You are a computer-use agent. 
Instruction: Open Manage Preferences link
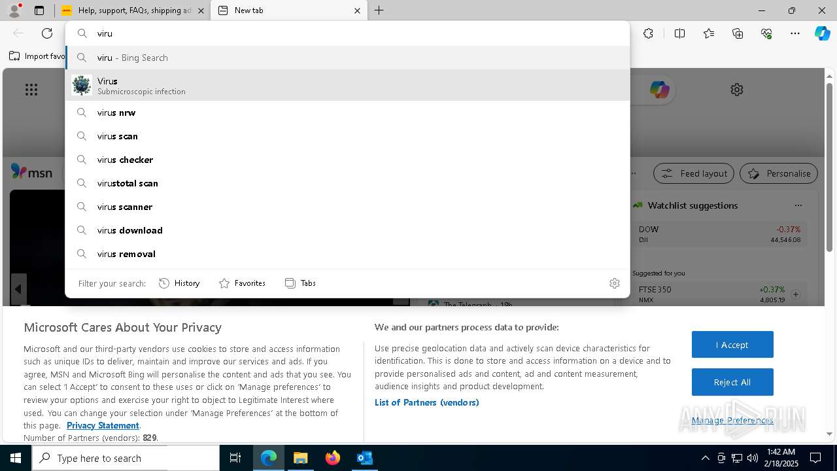click(x=732, y=420)
